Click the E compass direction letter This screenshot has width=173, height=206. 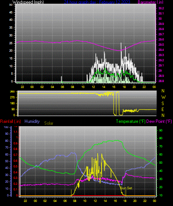[x=163, y=109]
